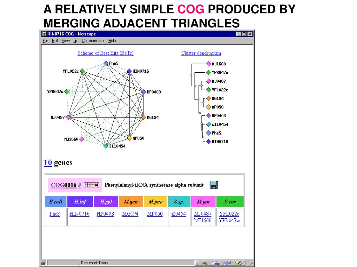Open the MG194 gene link in the table
Viewport: 357px width, 267px height.
click(130, 214)
